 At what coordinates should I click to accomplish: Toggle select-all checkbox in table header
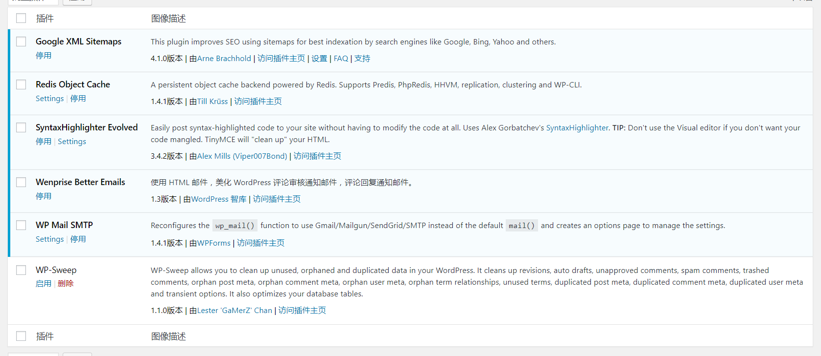pyautogui.click(x=21, y=18)
